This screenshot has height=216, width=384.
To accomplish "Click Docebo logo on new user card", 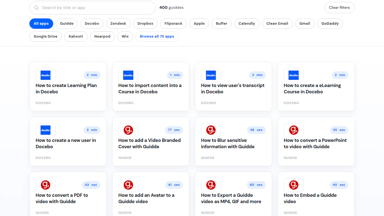I will tap(46, 130).
